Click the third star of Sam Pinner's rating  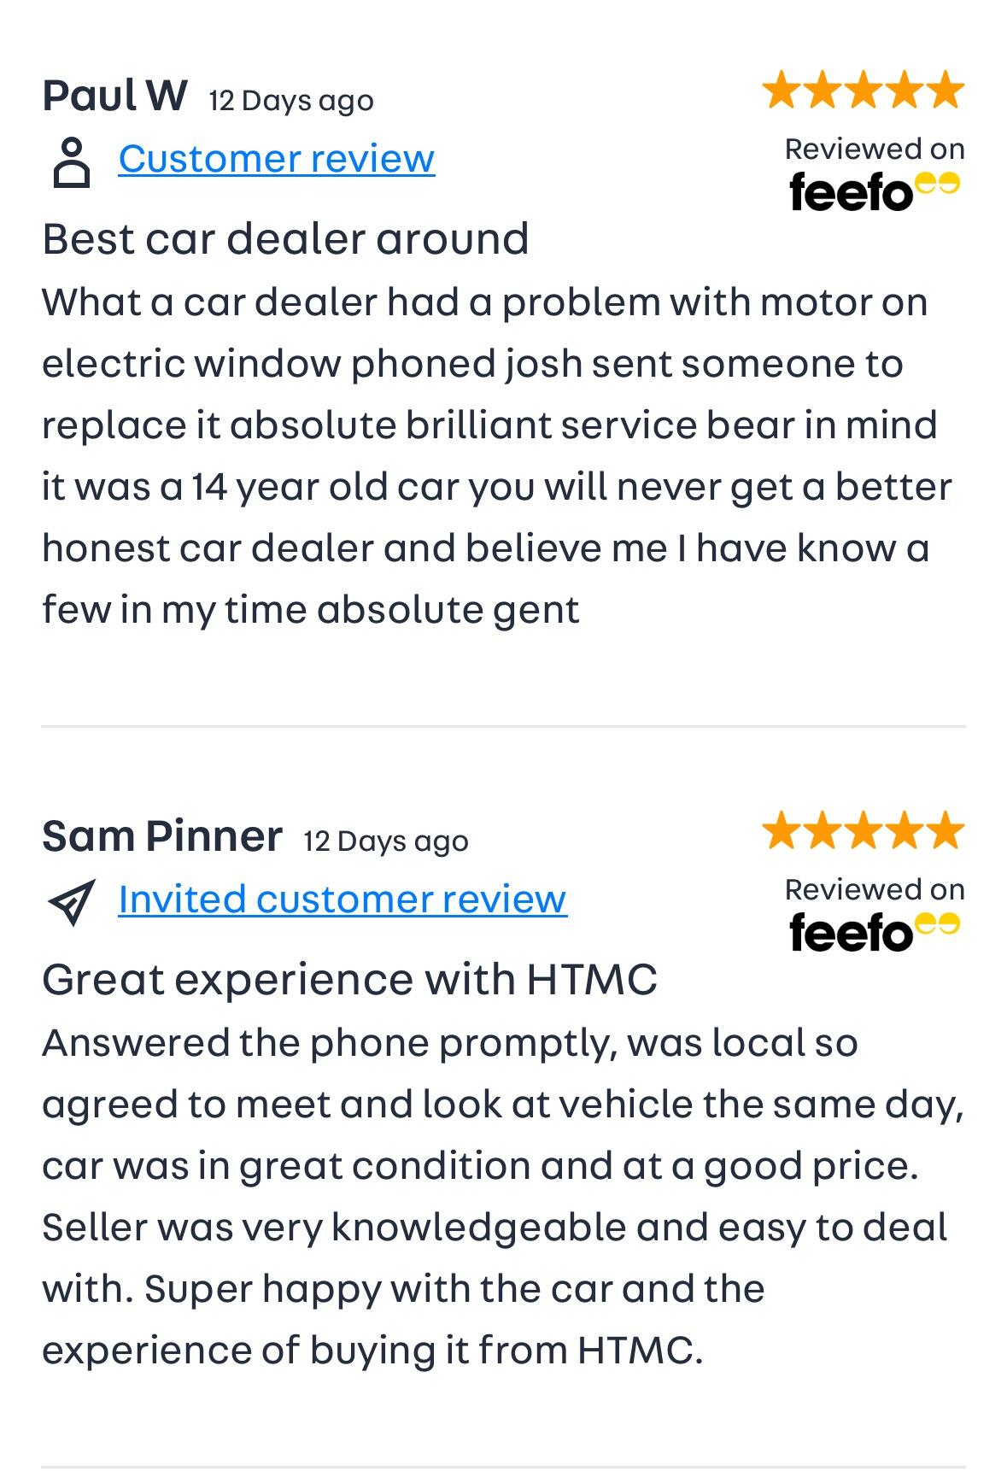864,831
